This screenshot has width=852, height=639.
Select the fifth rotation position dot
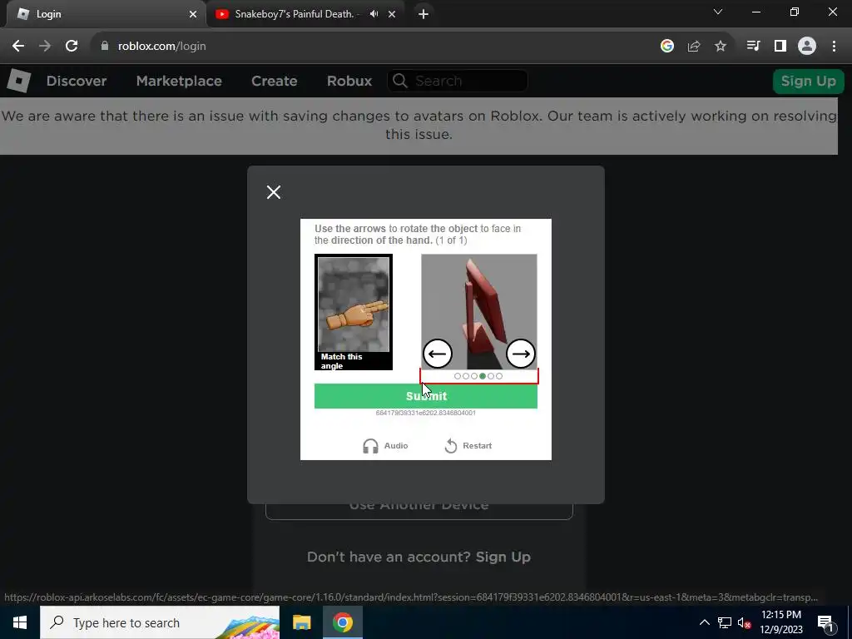click(491, 376)
